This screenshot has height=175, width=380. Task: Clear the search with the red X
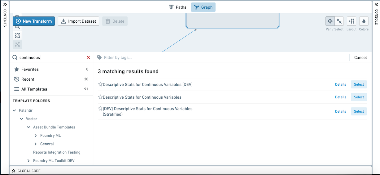tap(88, 57)
